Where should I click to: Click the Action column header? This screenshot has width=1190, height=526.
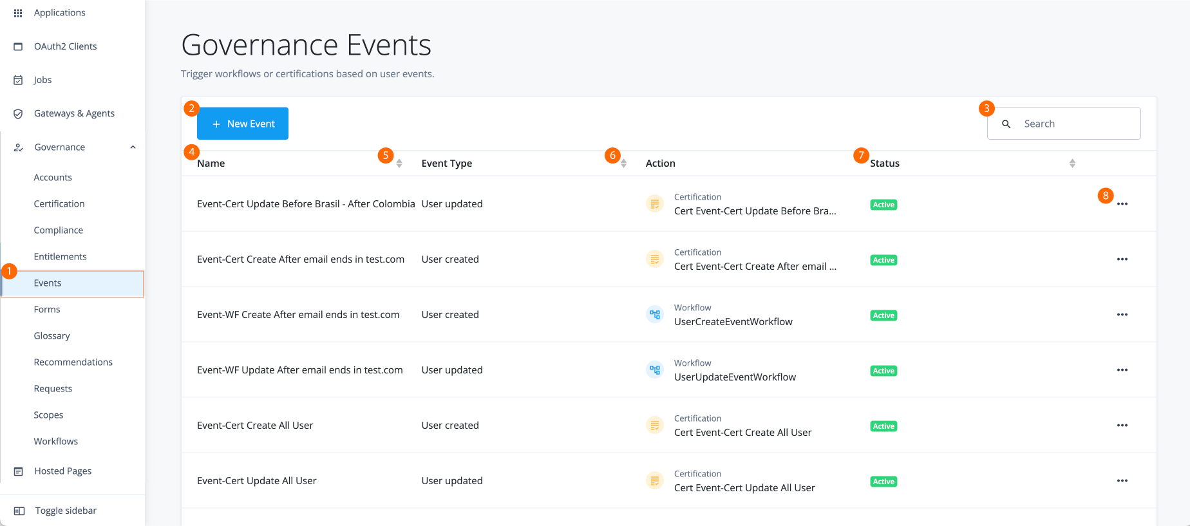(x=661, y=164)
